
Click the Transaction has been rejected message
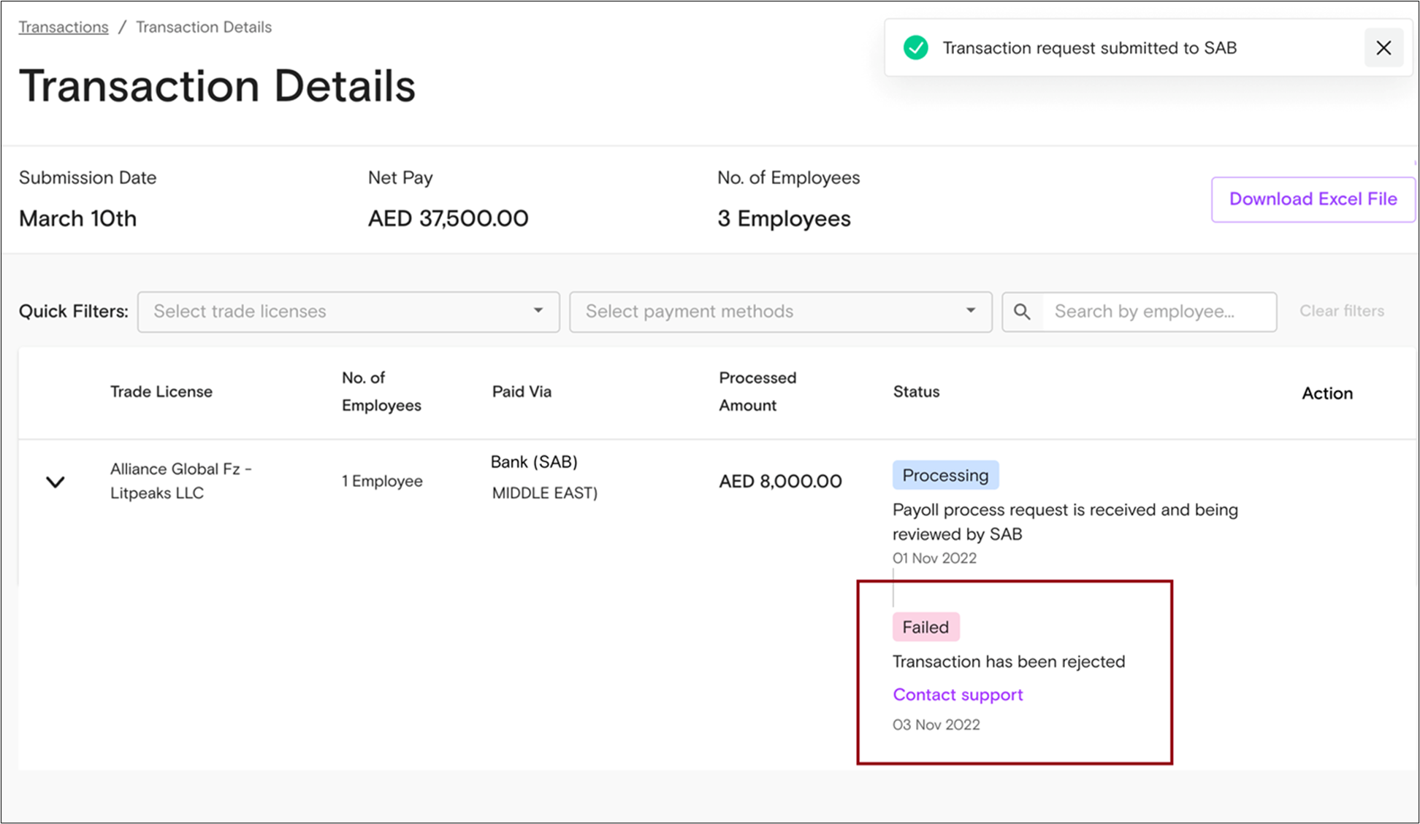click(1009, 662)
